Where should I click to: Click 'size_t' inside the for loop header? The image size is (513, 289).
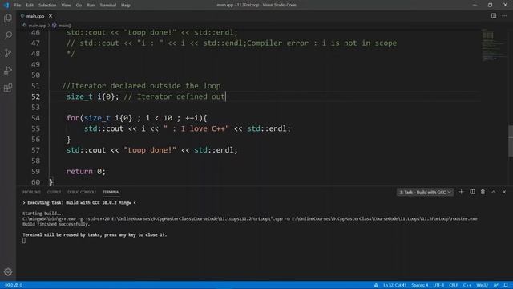pyautogui.click(x=97, y=118)
